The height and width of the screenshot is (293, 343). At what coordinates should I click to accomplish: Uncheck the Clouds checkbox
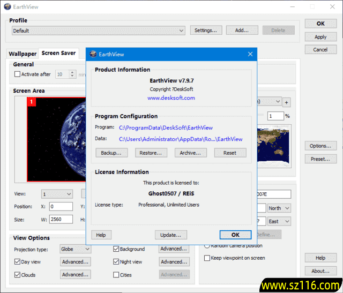(x=17, y=275)
